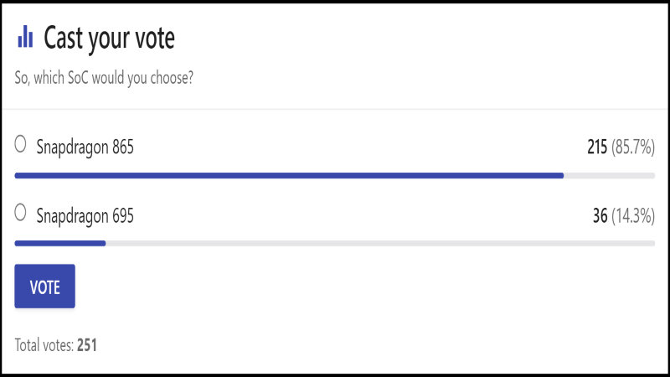Click unfilled gray part of 695 bar

(380, 243)
